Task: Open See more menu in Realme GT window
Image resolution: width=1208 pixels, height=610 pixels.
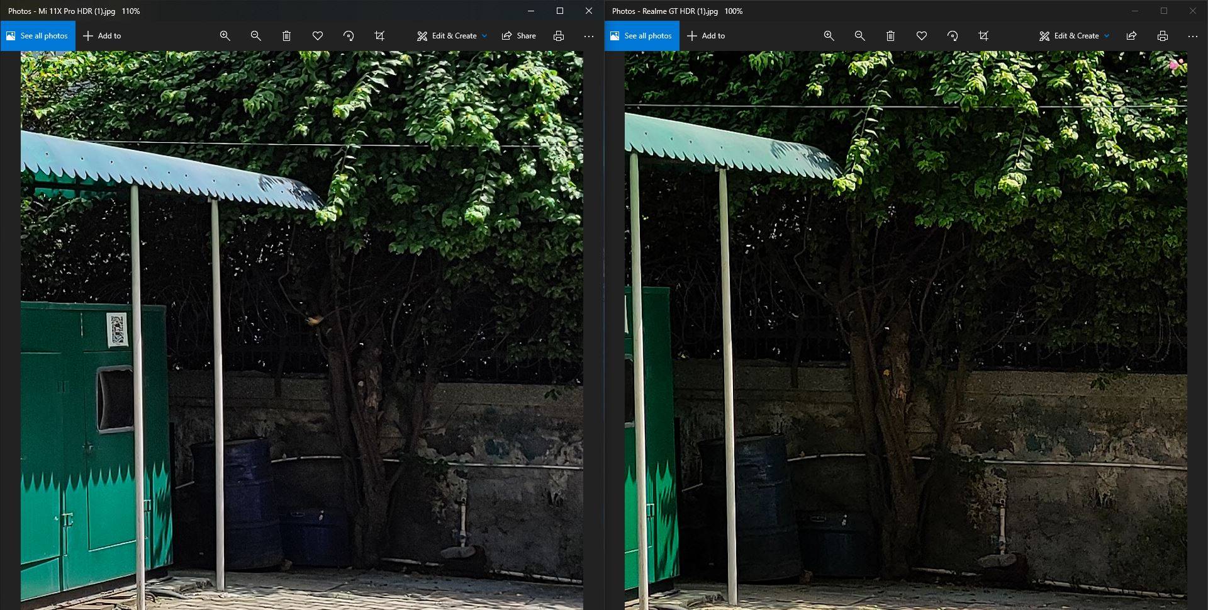Action: coord(1192,36)
